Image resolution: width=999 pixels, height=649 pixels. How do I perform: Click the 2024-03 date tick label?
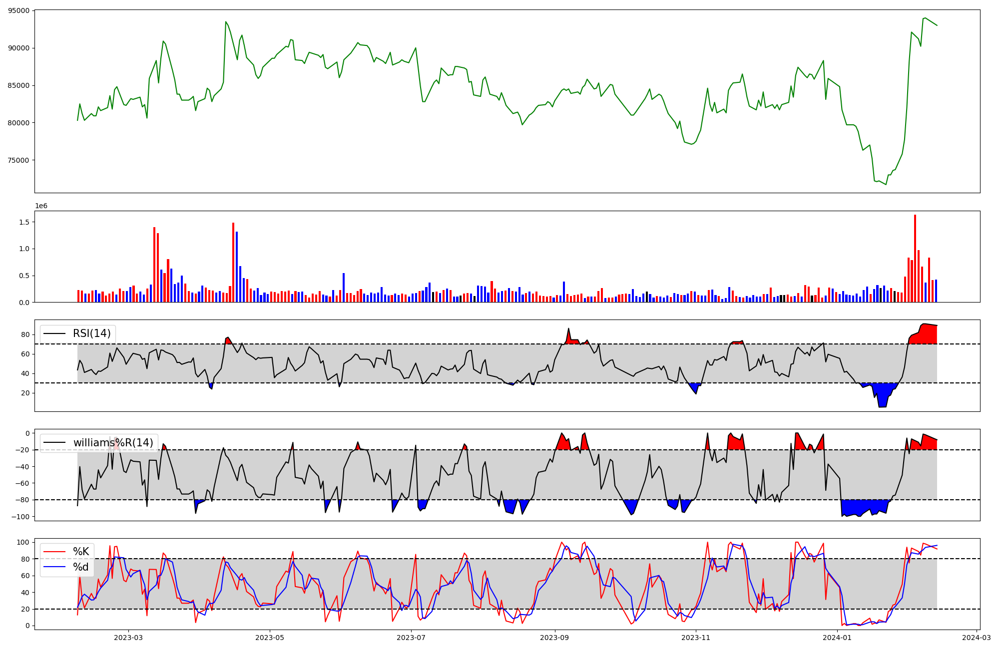point(976,638)
